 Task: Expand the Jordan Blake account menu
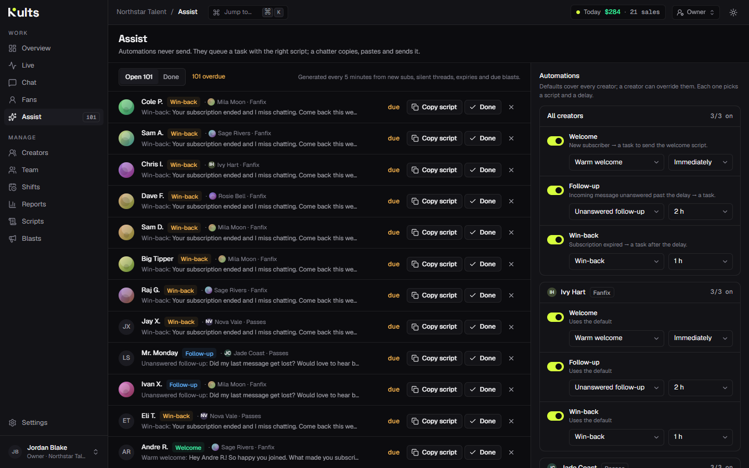tap(54, 452)
